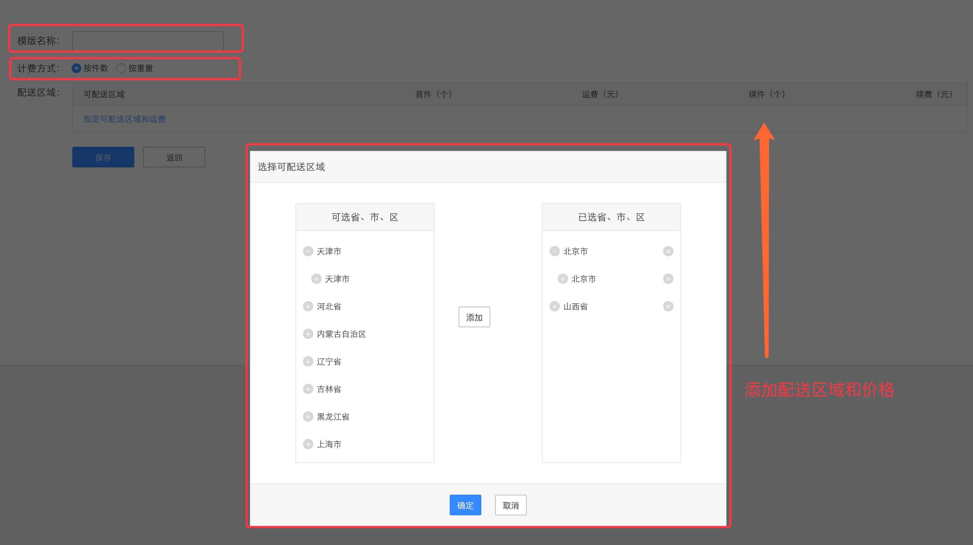973x545 pixels.
Task: Click the 续费（元） column header
Action: [x=934, y=94]
